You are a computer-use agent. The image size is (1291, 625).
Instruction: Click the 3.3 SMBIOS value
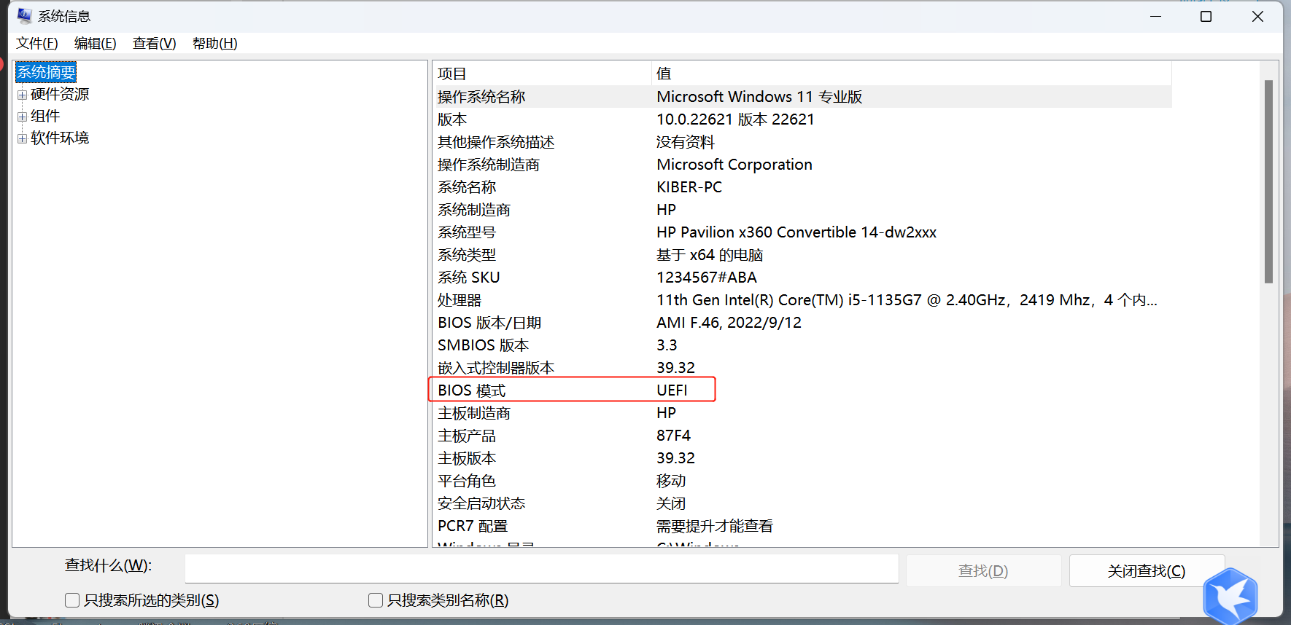[667, 345]
